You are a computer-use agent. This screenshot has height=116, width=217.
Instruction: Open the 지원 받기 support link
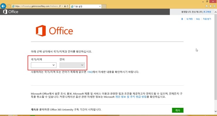pyautogui.click(x=207, y=19)
